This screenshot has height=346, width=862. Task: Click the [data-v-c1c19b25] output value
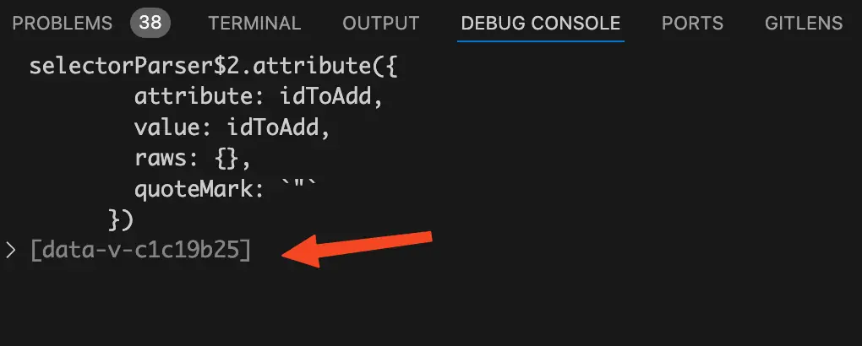pyautogui.click(x=140, y=251)
